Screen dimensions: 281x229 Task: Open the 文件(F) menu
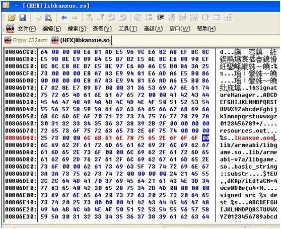click(27, 29)
